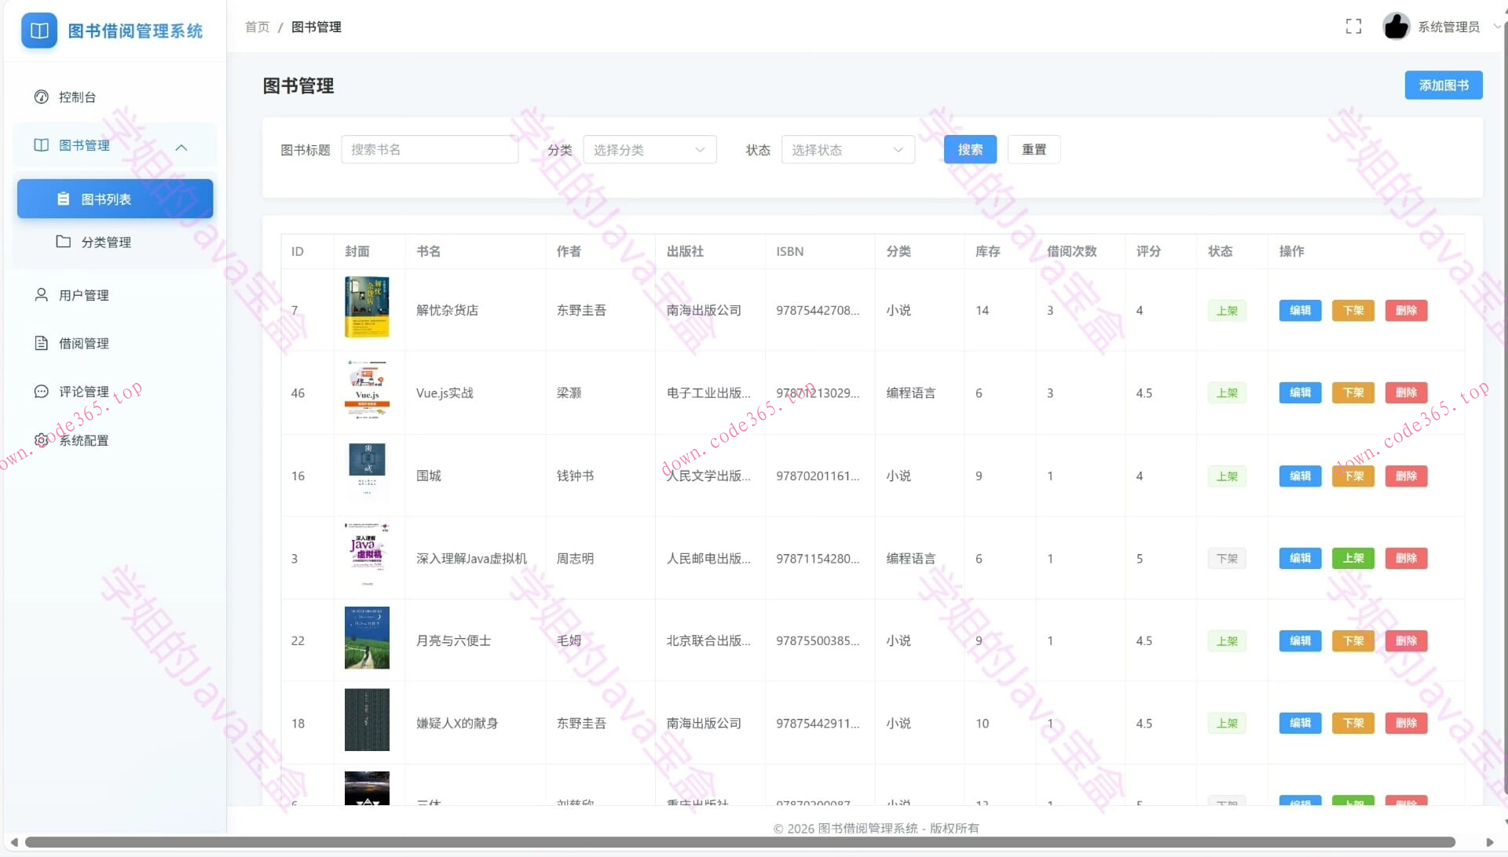Click the 系统配置 gear icon
Screen dimensions: 1508x857
point(41,439)
